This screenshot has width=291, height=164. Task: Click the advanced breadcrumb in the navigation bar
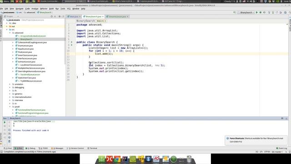click(30, 12)
